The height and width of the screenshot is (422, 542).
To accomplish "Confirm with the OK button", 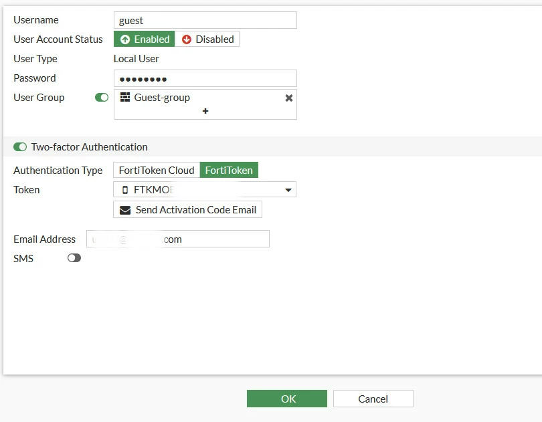I will 287,399.
